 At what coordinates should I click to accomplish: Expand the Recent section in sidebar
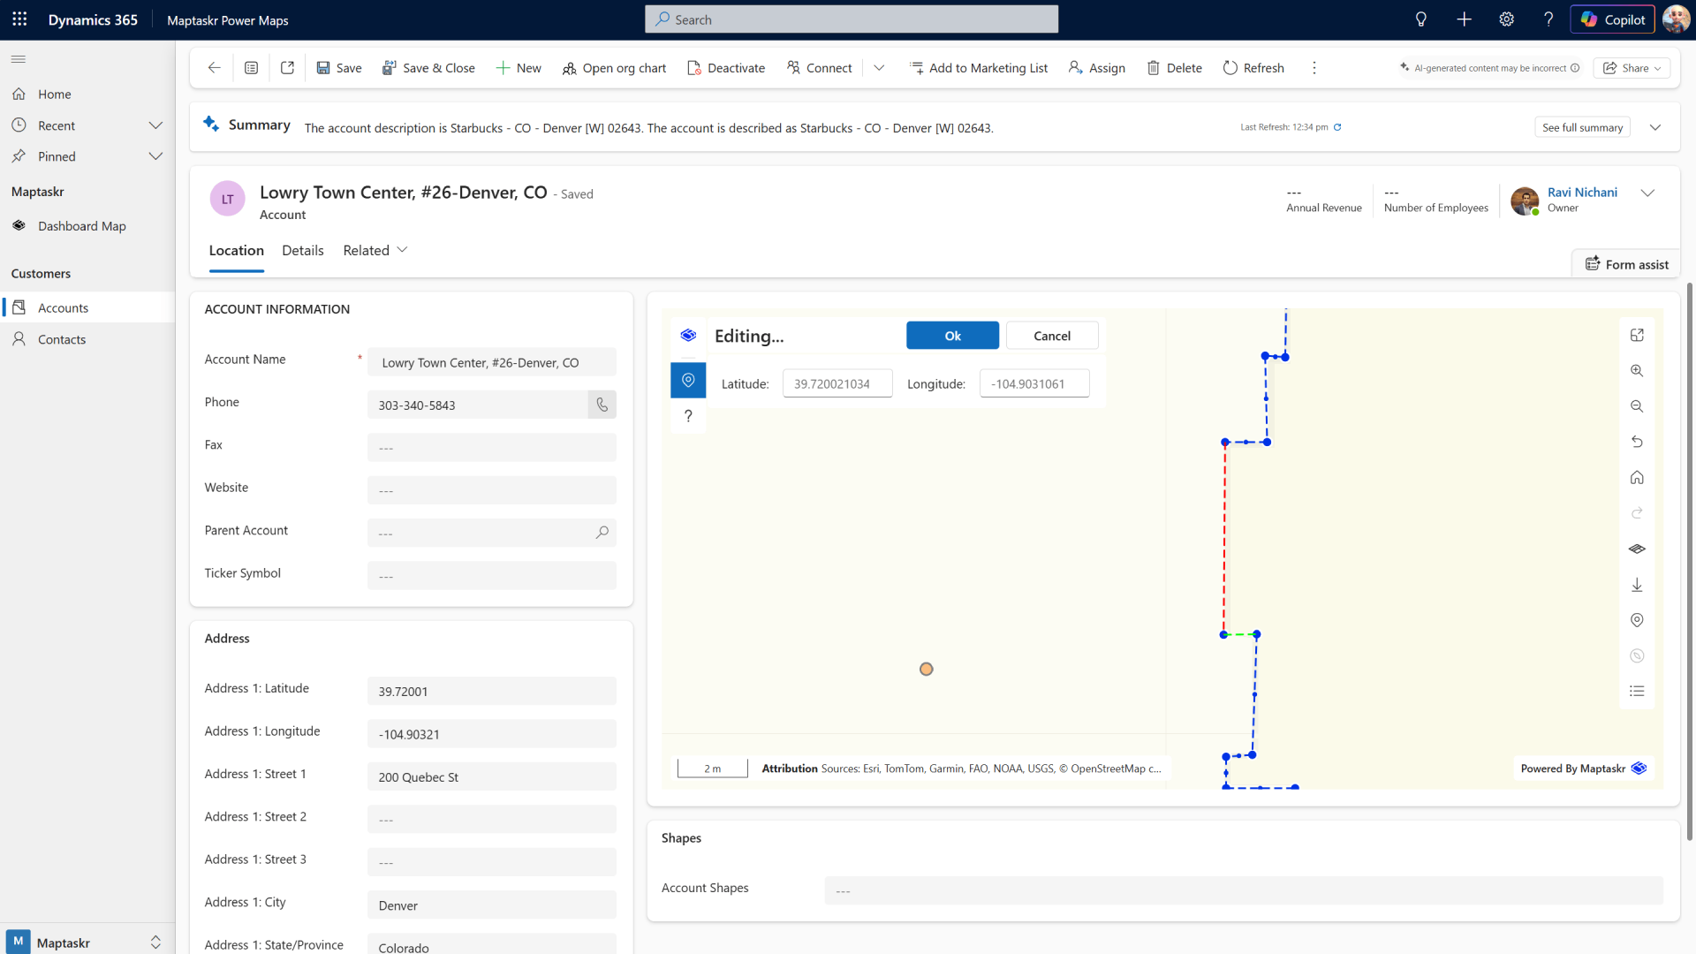pyautogui.click(x=155, y=125)
